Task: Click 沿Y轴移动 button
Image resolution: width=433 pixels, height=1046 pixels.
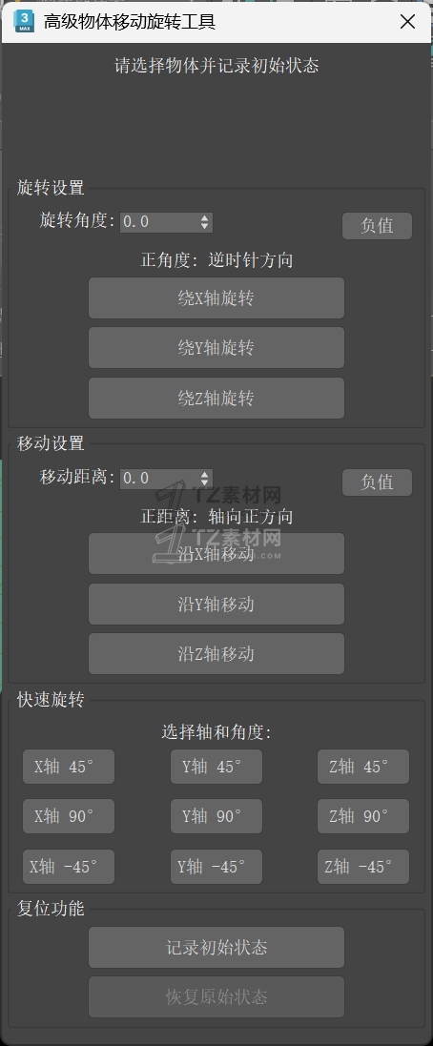Action: coord(216,605)
